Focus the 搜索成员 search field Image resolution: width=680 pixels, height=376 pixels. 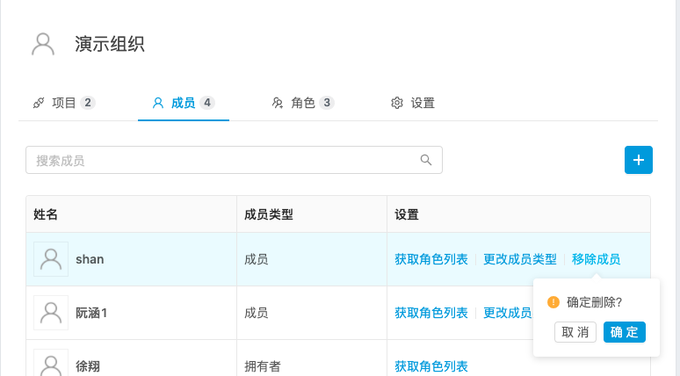224,160
